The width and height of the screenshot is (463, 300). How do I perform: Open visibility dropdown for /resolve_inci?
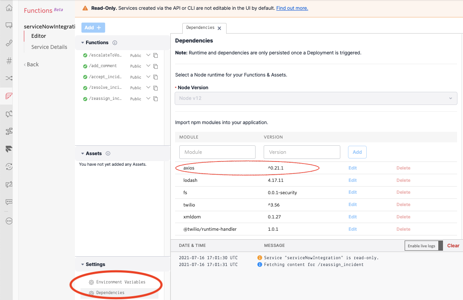tap(148, 88)
